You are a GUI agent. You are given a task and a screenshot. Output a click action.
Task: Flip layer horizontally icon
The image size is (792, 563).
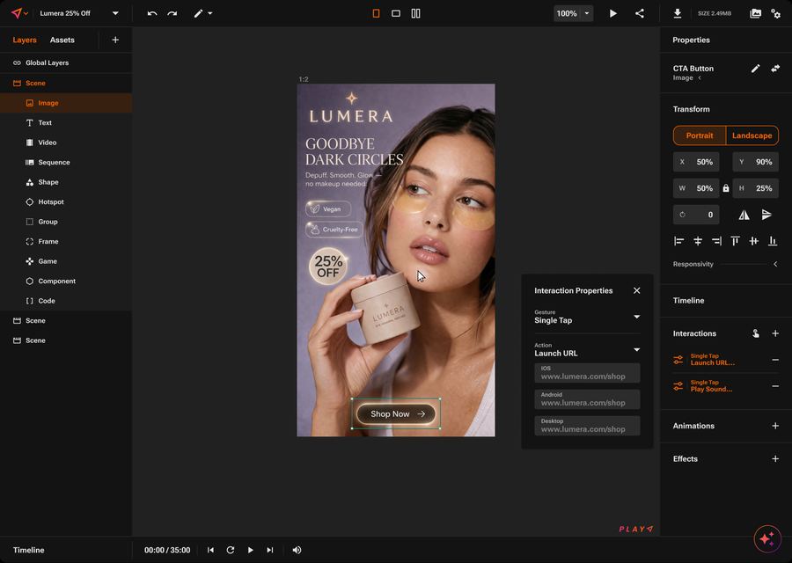[744, 216]
